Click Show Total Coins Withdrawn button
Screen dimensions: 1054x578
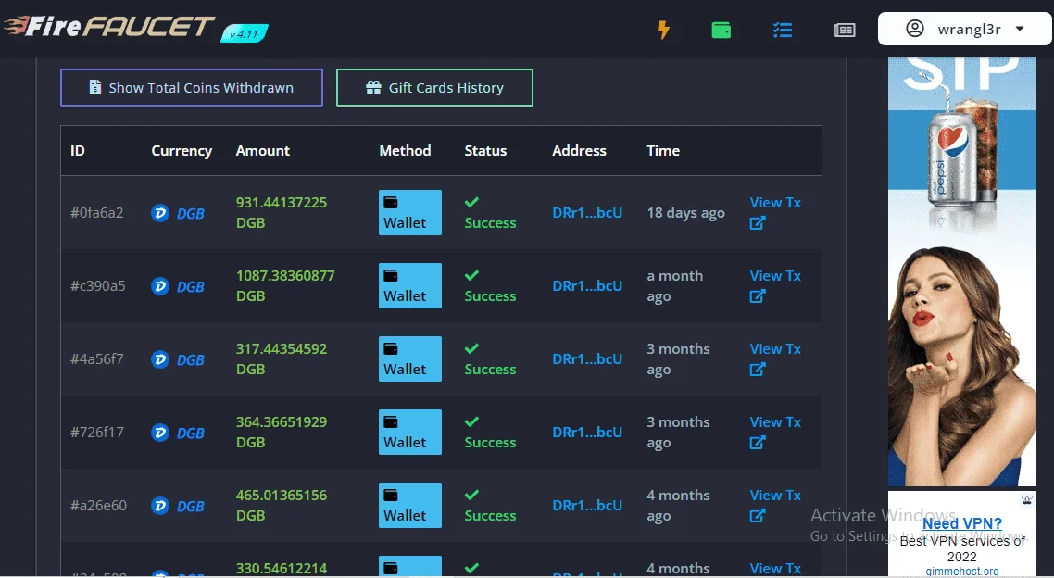click(192, 87)
